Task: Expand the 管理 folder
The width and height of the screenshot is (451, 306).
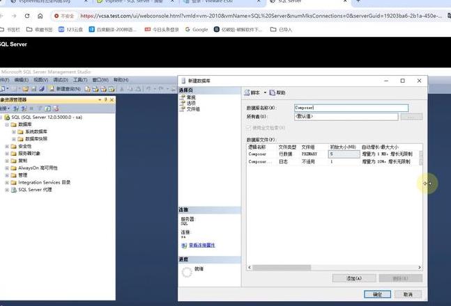Action: 7,175
